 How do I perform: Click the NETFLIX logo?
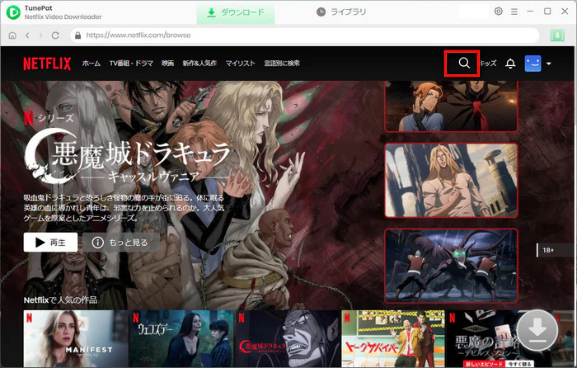tap(47, 64)
